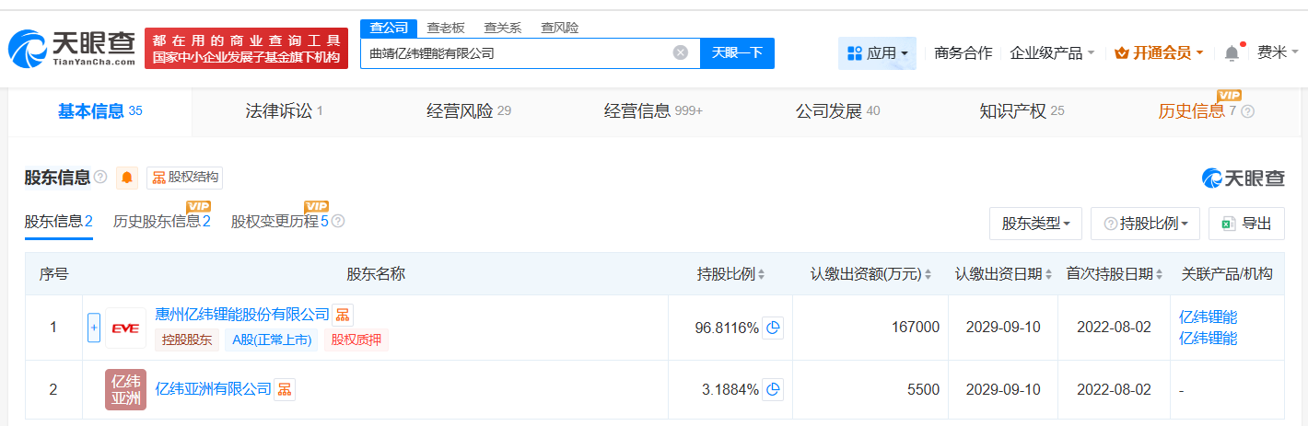This screenshot has height=426, width=1308.
Task: Open the 亿纬亚洲有限公司 link
Action: 214,389
